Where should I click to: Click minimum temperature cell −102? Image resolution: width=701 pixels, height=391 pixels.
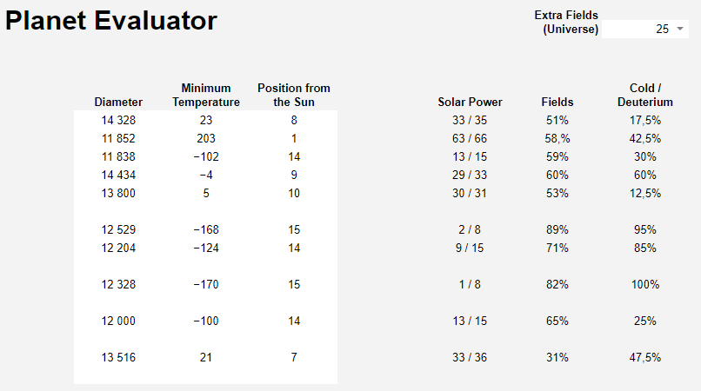[x=205, y=157]
